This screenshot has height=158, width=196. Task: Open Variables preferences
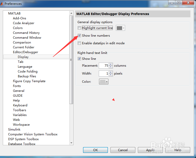(x=20, y=115)
